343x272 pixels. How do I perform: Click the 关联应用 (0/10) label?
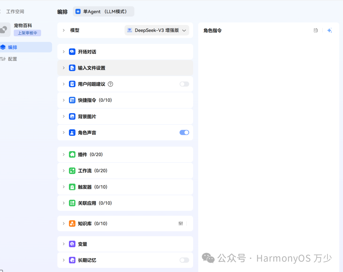[95, 203]
